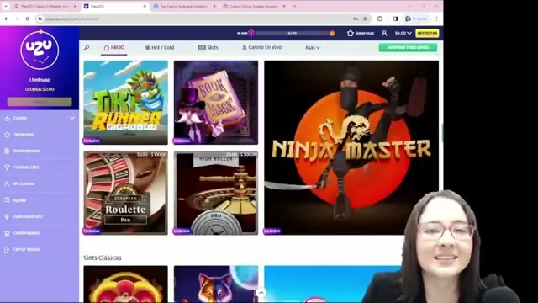Open Celebridades in the sidebar
538x303 pixels.
26,233
